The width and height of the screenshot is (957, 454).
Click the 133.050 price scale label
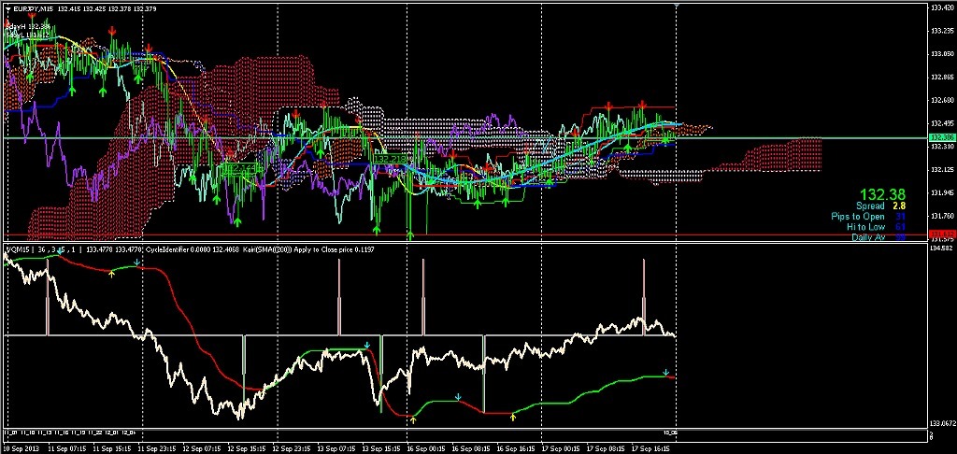(942, 54)
